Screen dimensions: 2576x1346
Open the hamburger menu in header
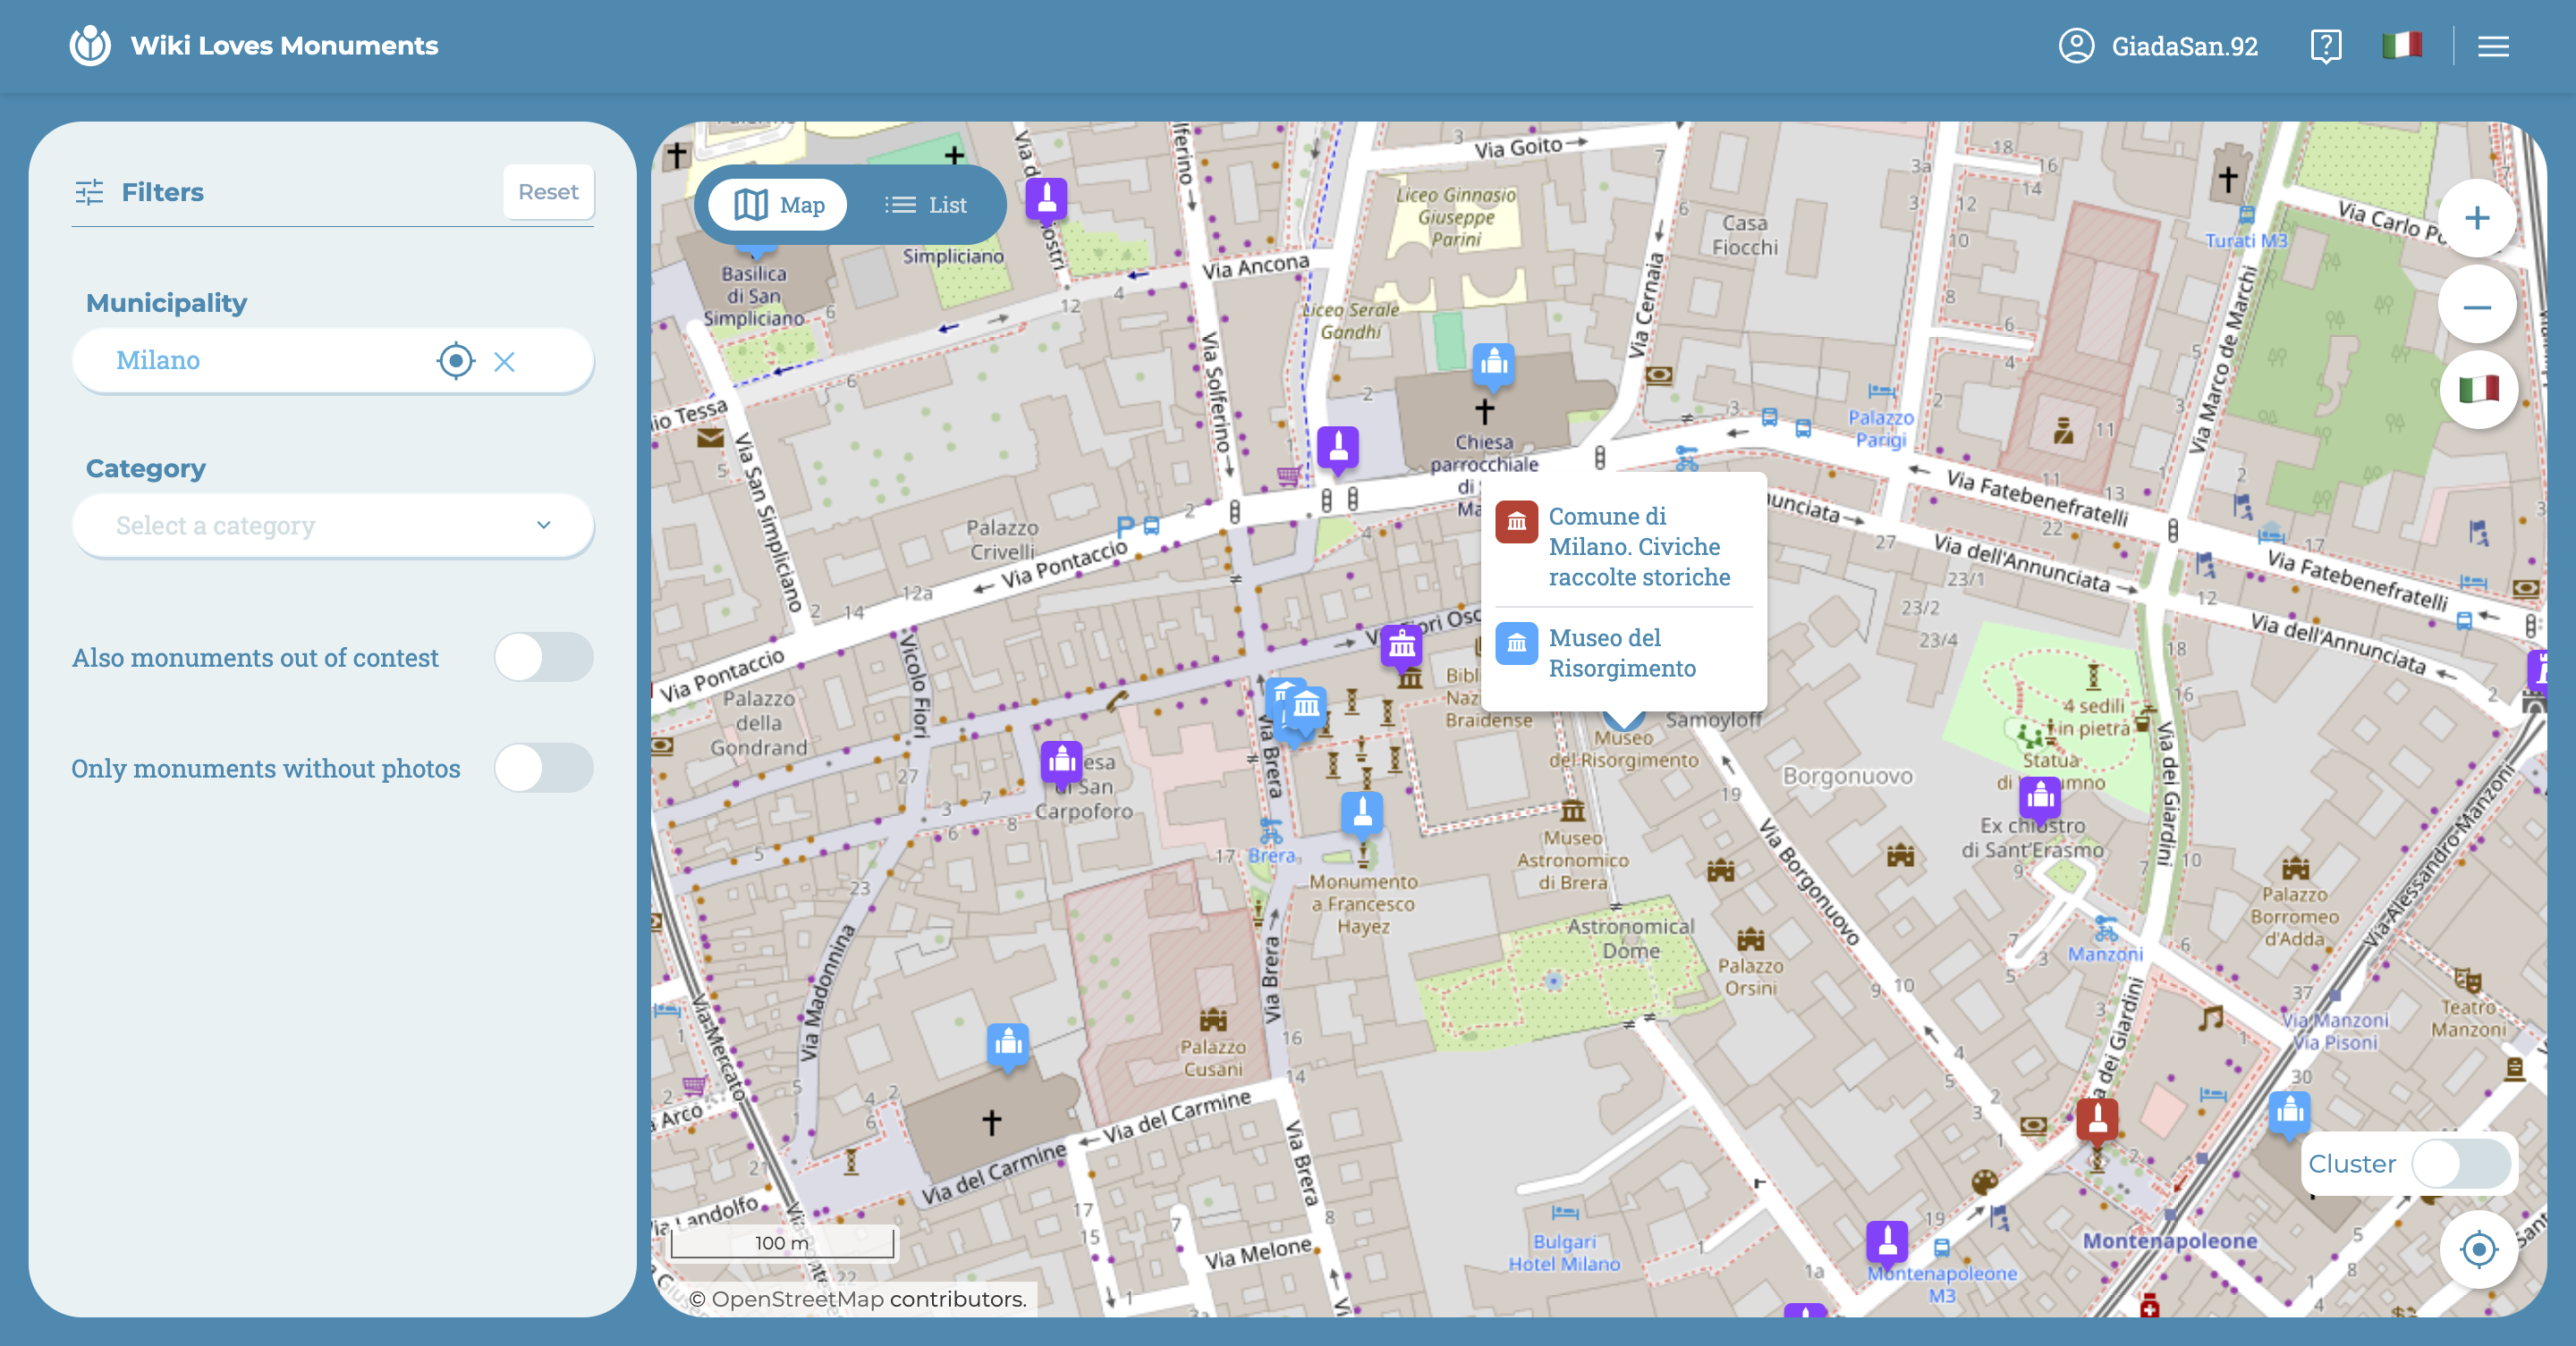coord(2493,46)
